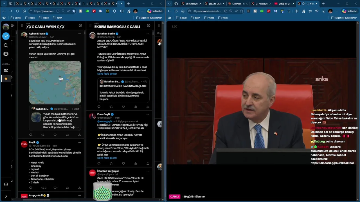Open quoted Ayhan Erkara post from 7 Mart
Image resolution: width=360 pixels, height=202 pixels.
point(55,118)
